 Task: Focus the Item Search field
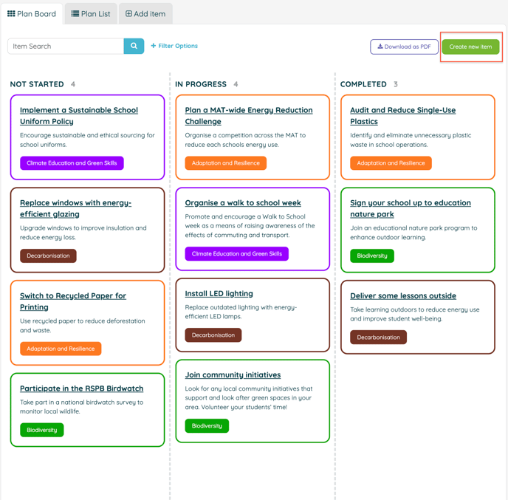66,46
